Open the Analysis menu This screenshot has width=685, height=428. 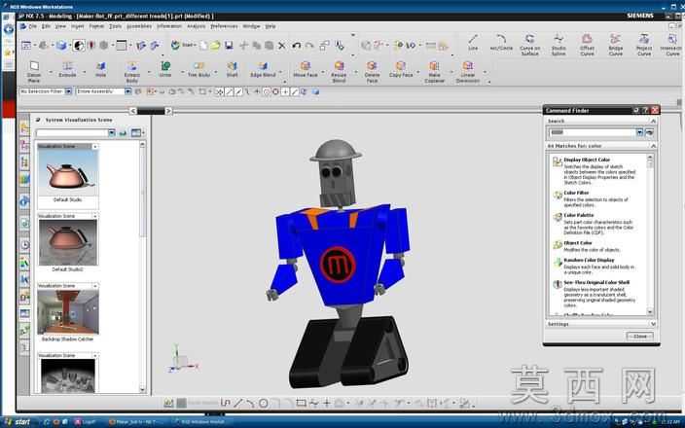(197, 26)
